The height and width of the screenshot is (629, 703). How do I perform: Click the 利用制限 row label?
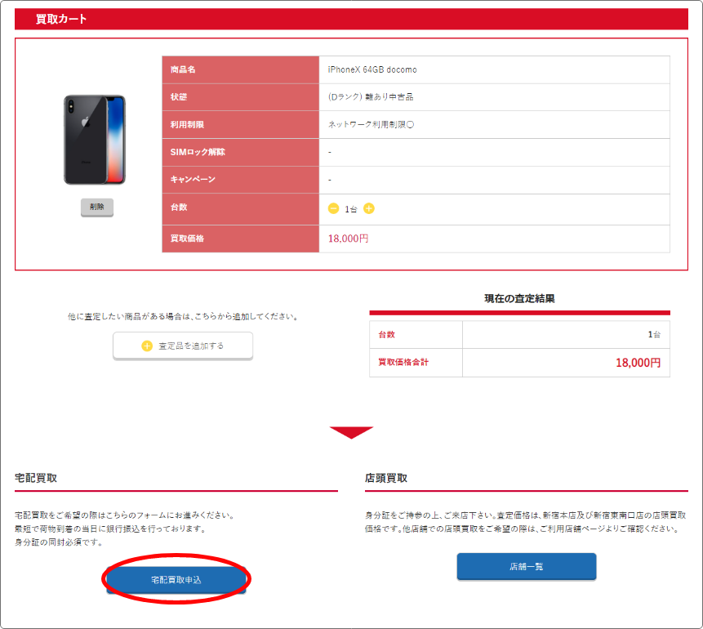tap(187, 125)
